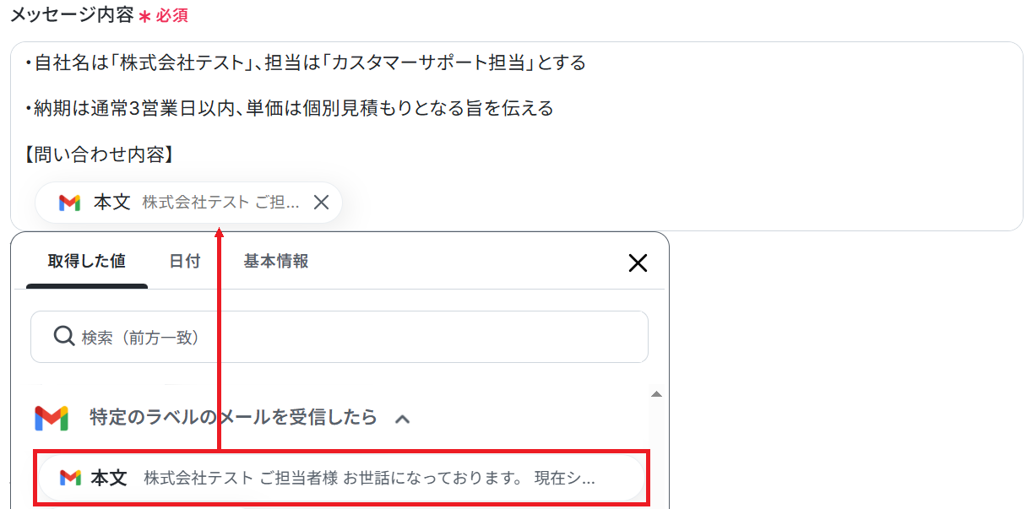
Task: Select the 本文 value from the list
Action: tap(341, 479)
